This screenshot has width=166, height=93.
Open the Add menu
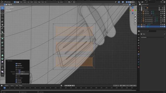point(28,2)
